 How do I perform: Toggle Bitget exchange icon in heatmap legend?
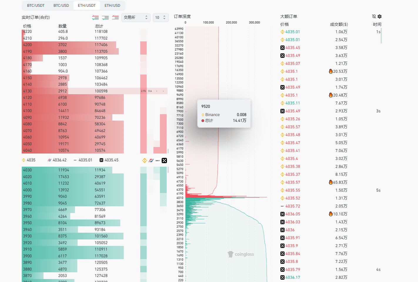click(x=151, y=161)
